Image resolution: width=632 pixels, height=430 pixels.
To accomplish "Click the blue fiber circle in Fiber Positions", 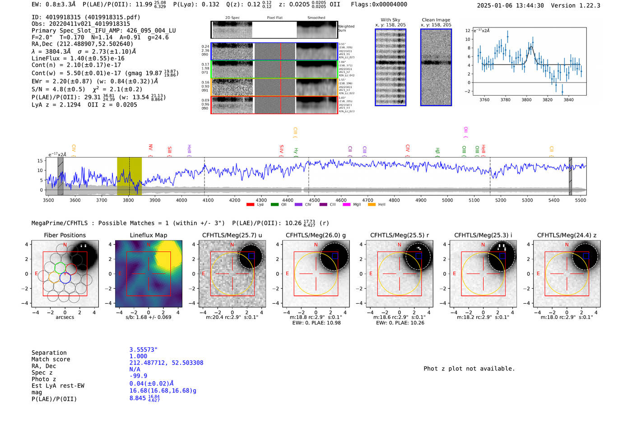I will (65, 278).
